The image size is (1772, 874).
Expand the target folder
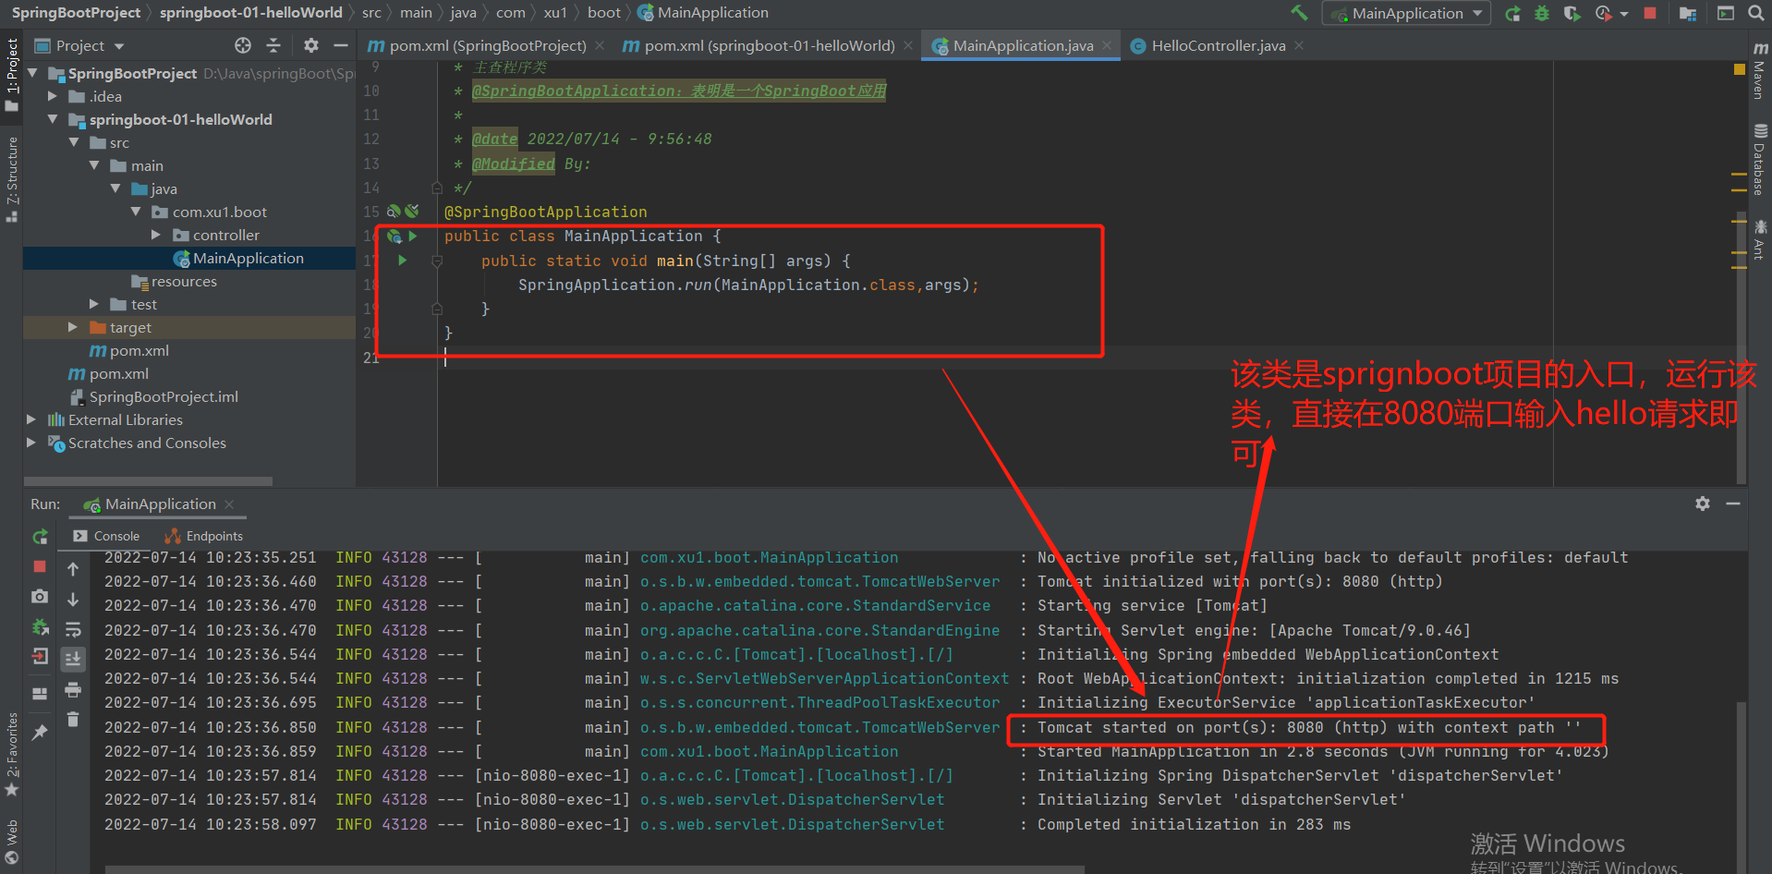73,327
